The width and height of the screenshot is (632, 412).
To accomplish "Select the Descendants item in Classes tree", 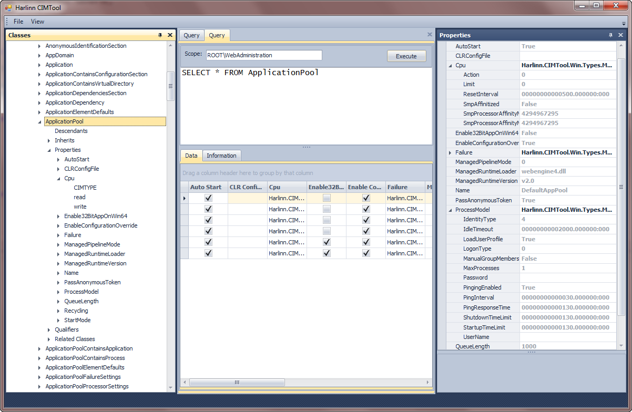I will click(71, 131).
